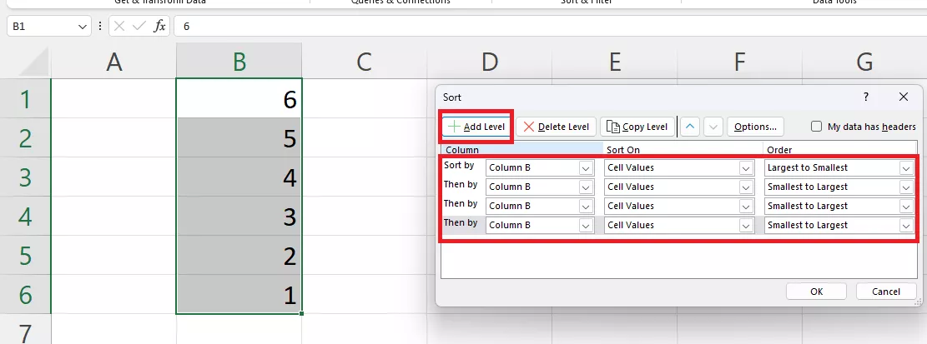Select column G header
This screenshot has height=344, width=927.
pyautogui.click(x=864, y=62)
